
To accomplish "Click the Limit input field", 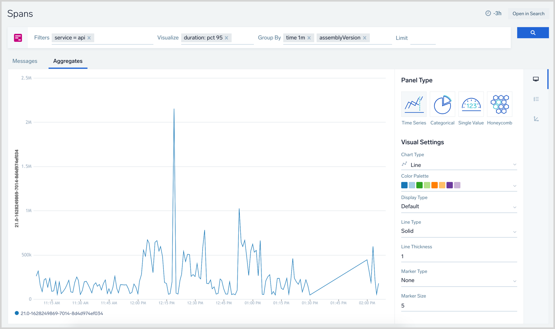I will pyautogui.click(x=423, y=38).
